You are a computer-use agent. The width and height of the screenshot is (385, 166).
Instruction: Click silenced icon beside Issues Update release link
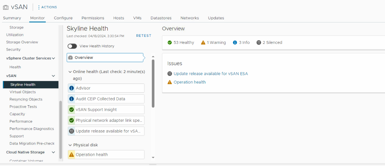(x=170, y=73)
